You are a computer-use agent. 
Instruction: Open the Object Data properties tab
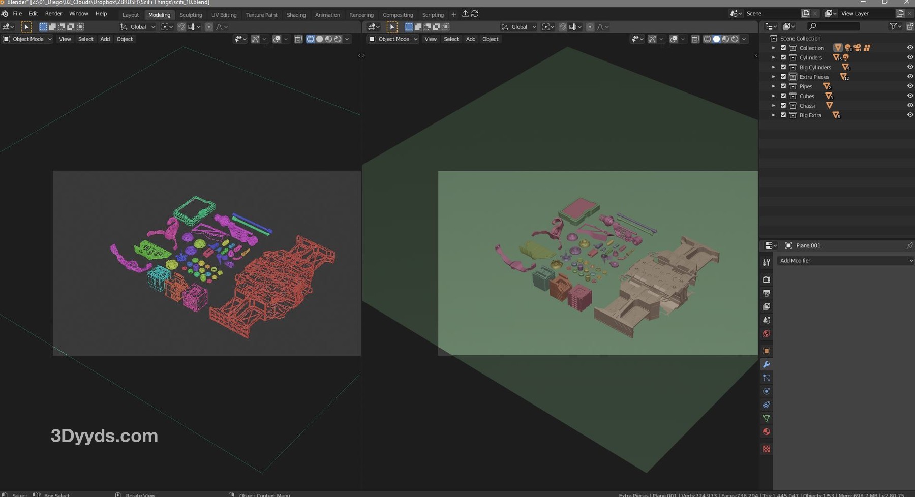click(x=766, y=418)
